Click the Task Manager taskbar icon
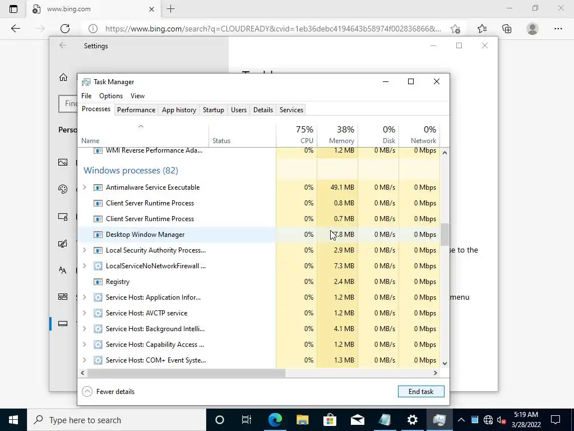Viewport: 574px width, 431px height. [439, 420]
